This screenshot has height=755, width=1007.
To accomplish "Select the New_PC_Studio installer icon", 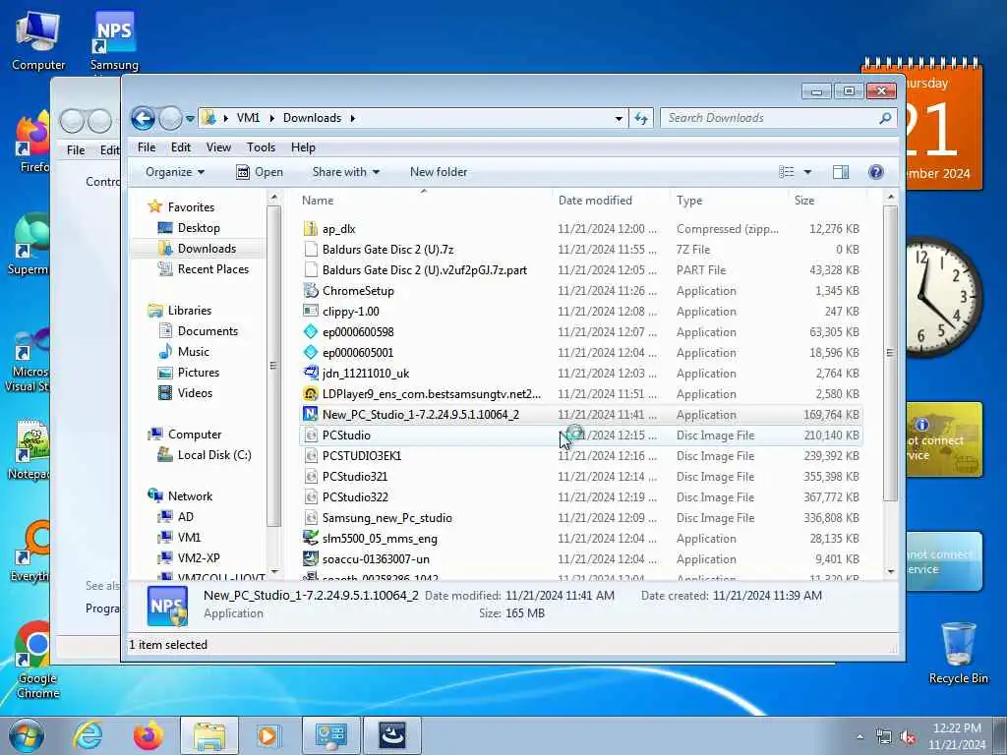I will tap(311, 414).
